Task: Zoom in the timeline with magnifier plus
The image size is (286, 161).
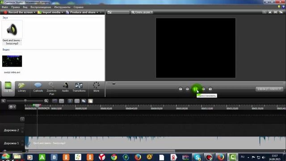Action: pyautogui.click(x=46, y=101)
